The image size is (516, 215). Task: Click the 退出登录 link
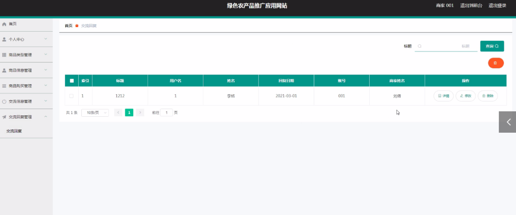[497, 5]
